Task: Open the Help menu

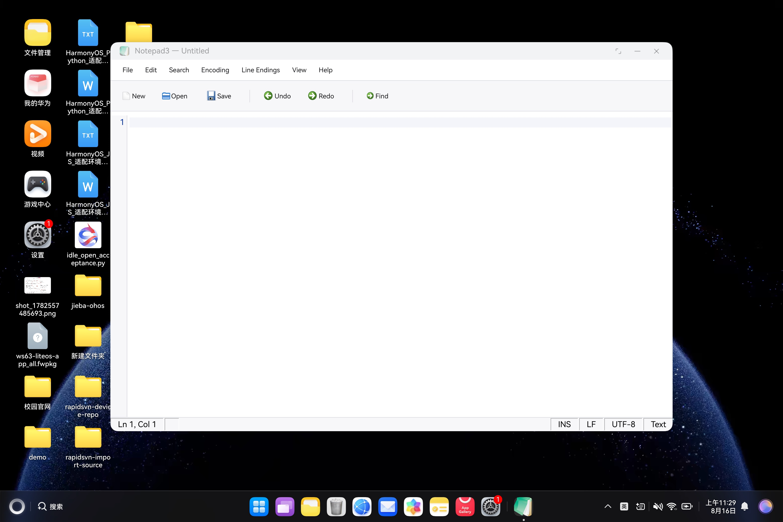Action: coord(325,70)
